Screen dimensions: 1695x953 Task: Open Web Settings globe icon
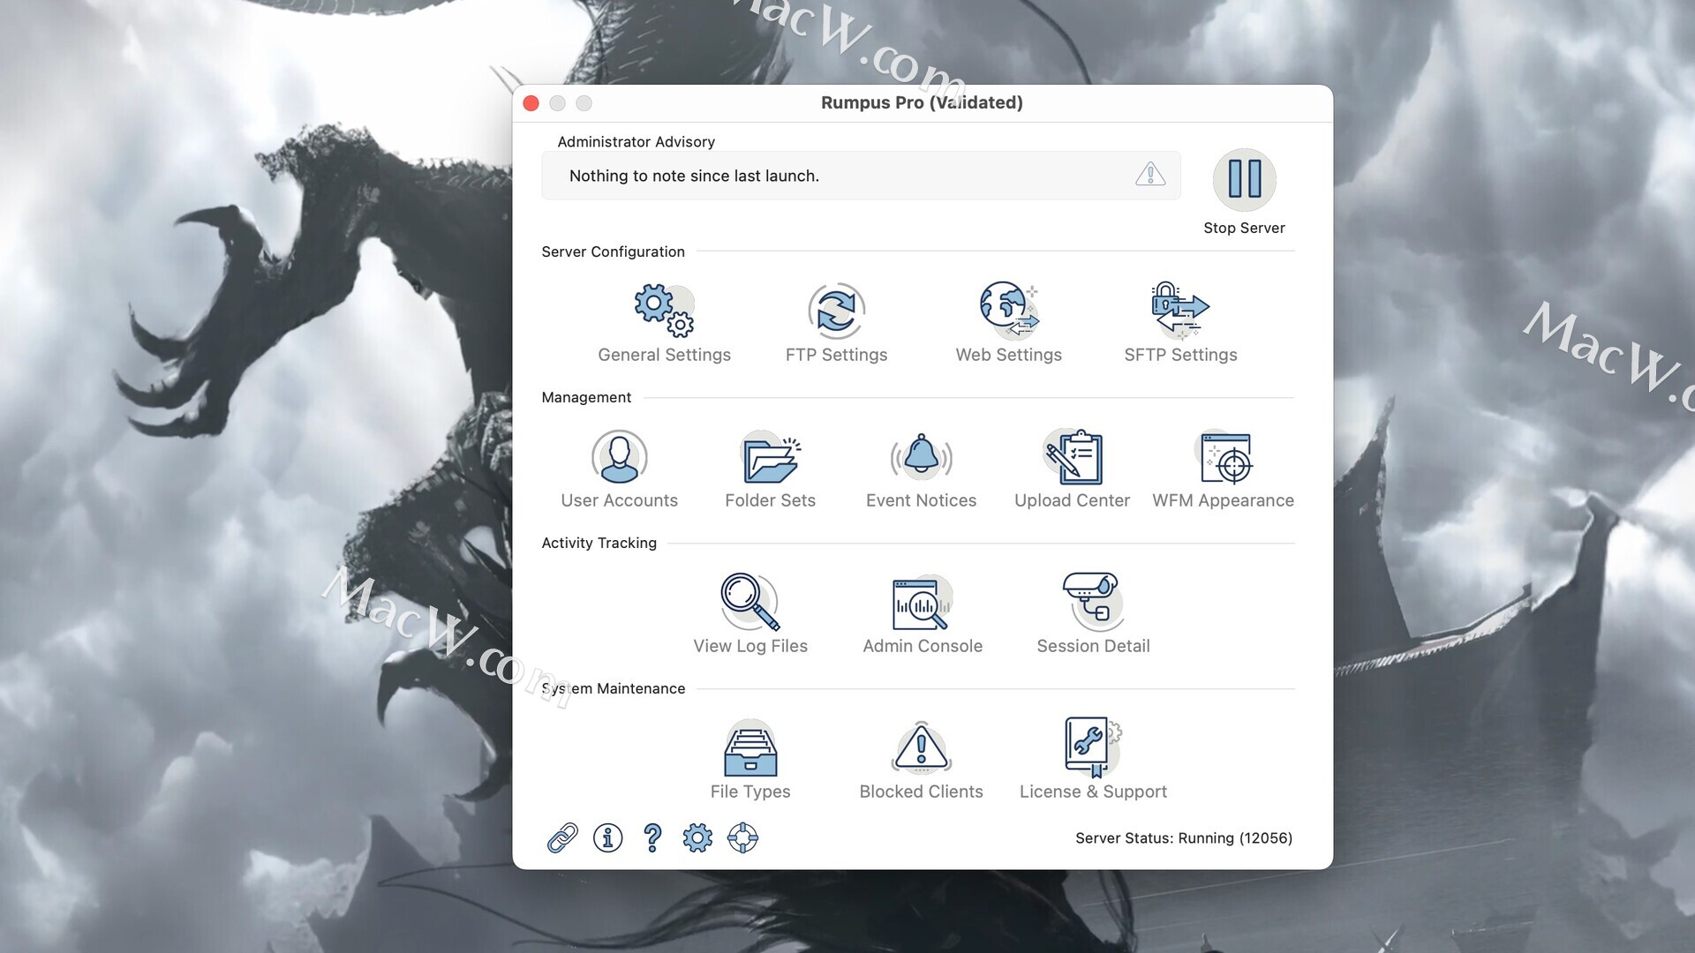click(1009, 310)
